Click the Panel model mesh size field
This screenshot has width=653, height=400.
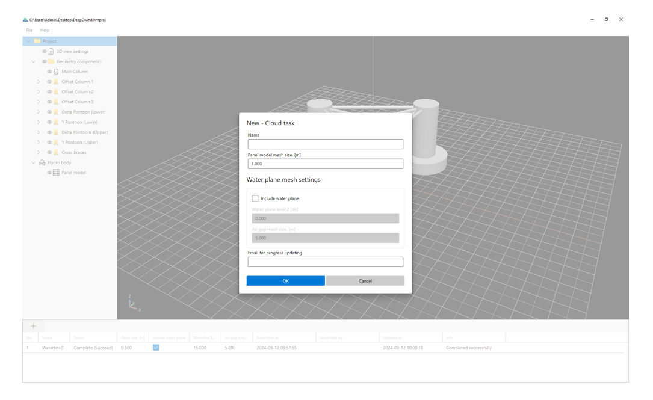[325, 164]
